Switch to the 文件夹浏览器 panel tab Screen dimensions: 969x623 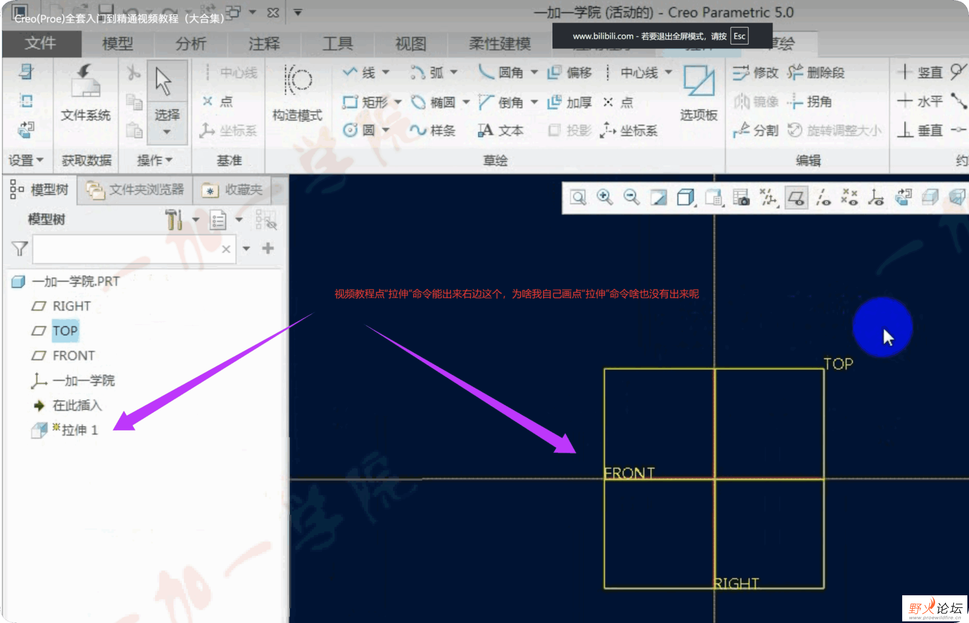click(x=135, y=190)
